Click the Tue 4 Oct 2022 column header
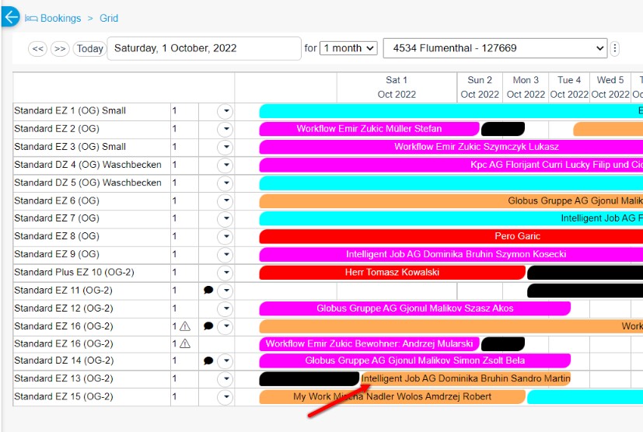Image resolution: width=643 pixels, height=432 pixels. (569, 87)
